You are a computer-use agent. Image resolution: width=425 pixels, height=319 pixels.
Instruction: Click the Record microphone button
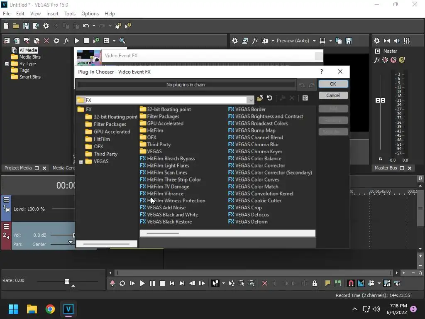(112, 283)
